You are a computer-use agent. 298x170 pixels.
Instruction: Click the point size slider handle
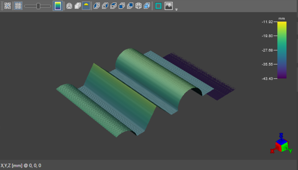tap(38, 6)
